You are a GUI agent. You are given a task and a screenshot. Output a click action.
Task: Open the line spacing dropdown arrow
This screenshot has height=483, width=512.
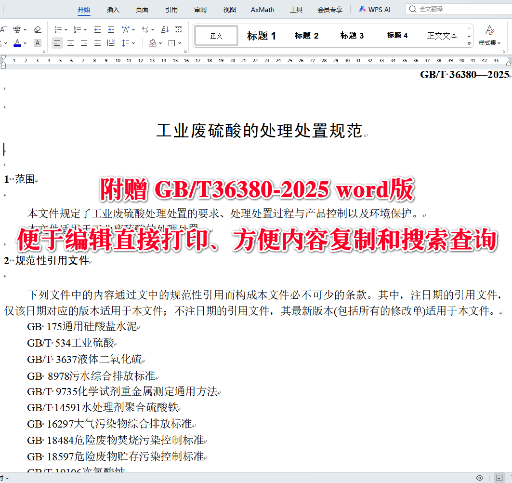coord(133,43)
